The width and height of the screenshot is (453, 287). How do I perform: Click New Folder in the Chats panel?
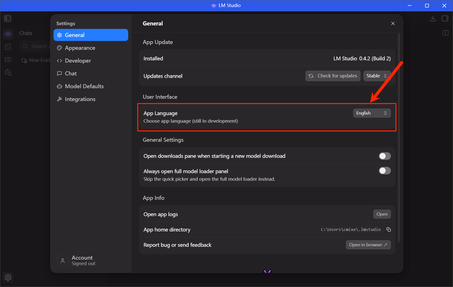(x=36, y=60)
